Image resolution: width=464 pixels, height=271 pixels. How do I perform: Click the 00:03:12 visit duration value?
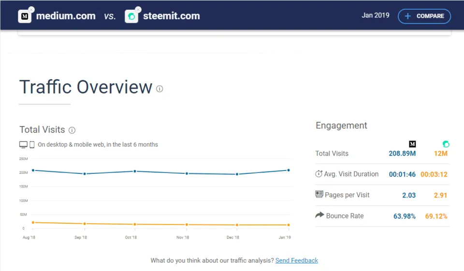pyautogui.click(x=434, y=174)
